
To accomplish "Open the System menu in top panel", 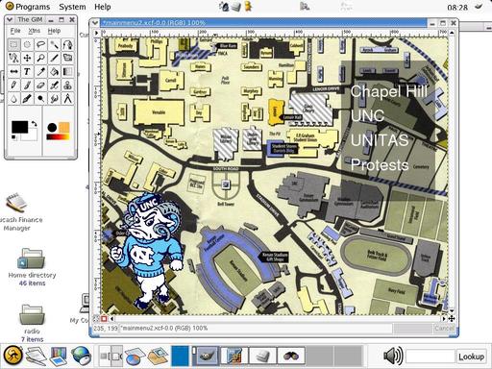I will click(72, 7).
